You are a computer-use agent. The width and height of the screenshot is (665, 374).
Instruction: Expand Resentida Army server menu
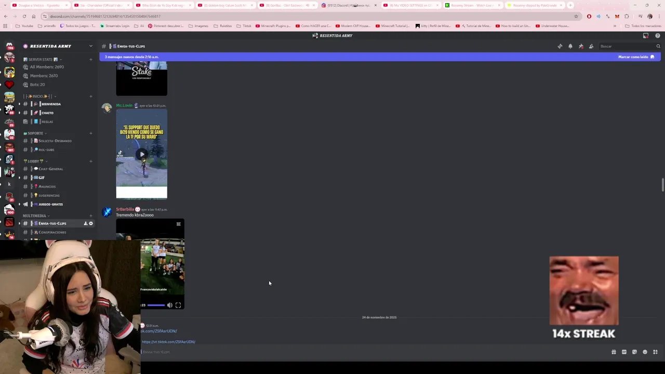click(x=90, y=46)
